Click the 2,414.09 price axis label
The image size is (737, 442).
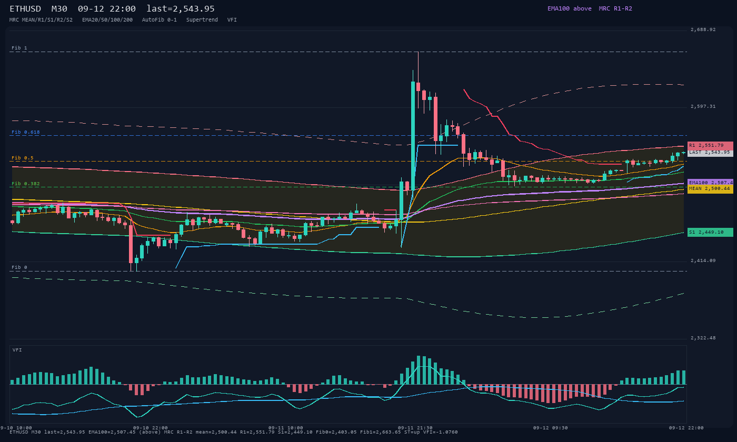tap(703, 260)
